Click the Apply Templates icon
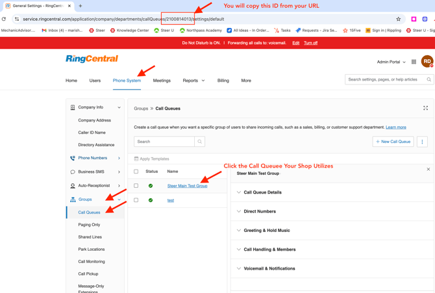This screenshot has width=435, height=293. coord(136,159)
